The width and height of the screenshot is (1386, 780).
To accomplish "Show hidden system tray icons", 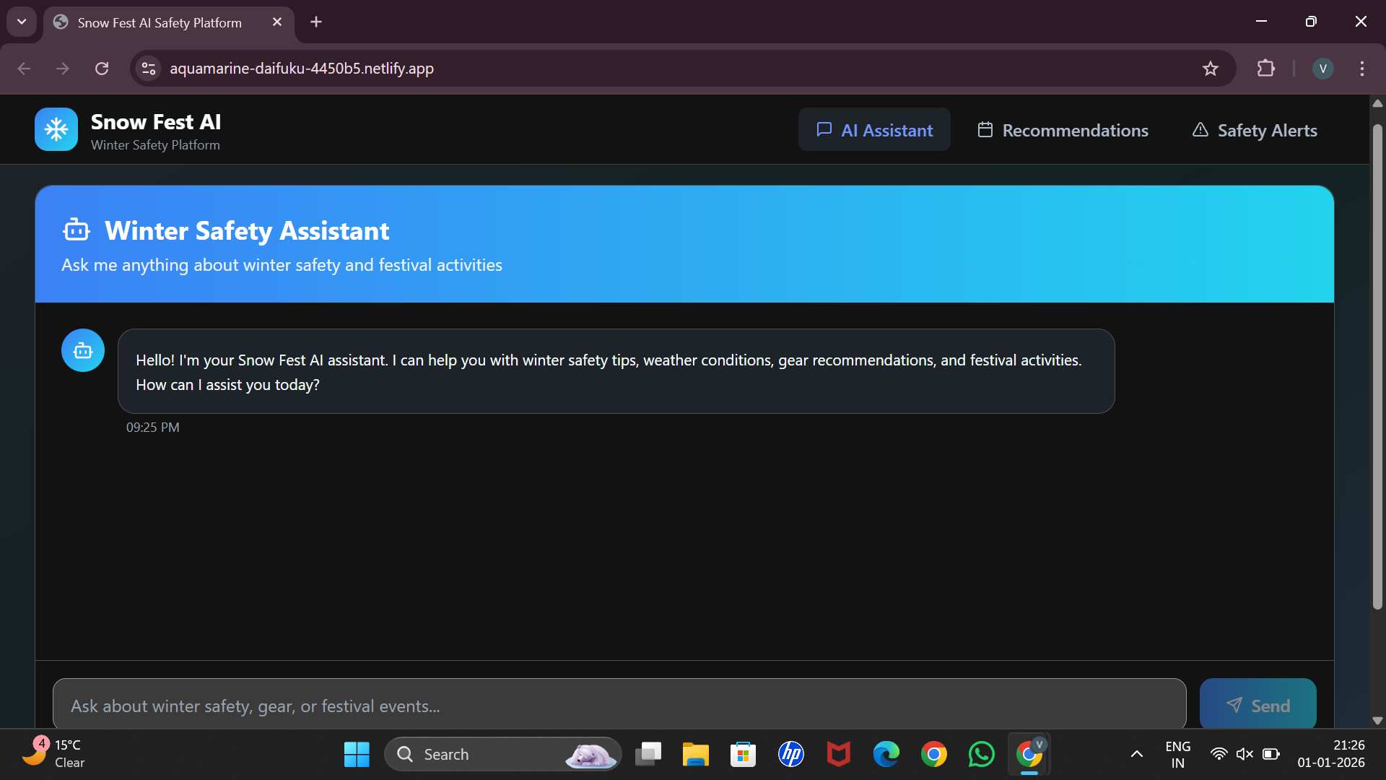I will [x=1136, y=755].
